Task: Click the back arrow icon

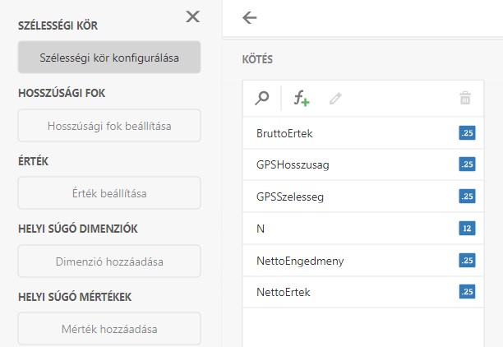Action: click(x=250, y=18)
